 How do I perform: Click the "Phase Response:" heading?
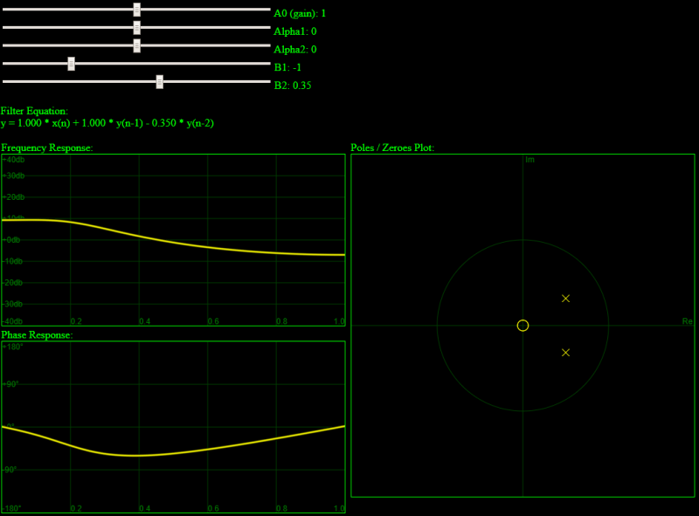[x=37, y=334]
